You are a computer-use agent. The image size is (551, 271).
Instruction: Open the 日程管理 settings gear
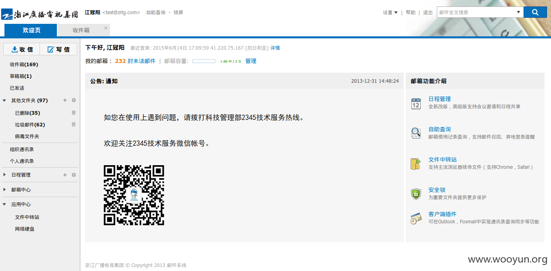pyautogui.click(x=73, y=175)
